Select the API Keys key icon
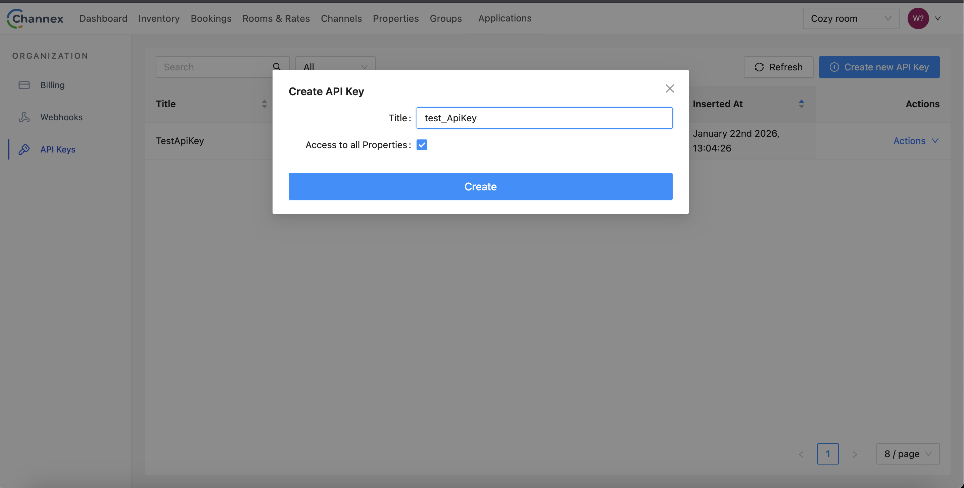Viewport: 964px width, 488px height. pos(24,149)
